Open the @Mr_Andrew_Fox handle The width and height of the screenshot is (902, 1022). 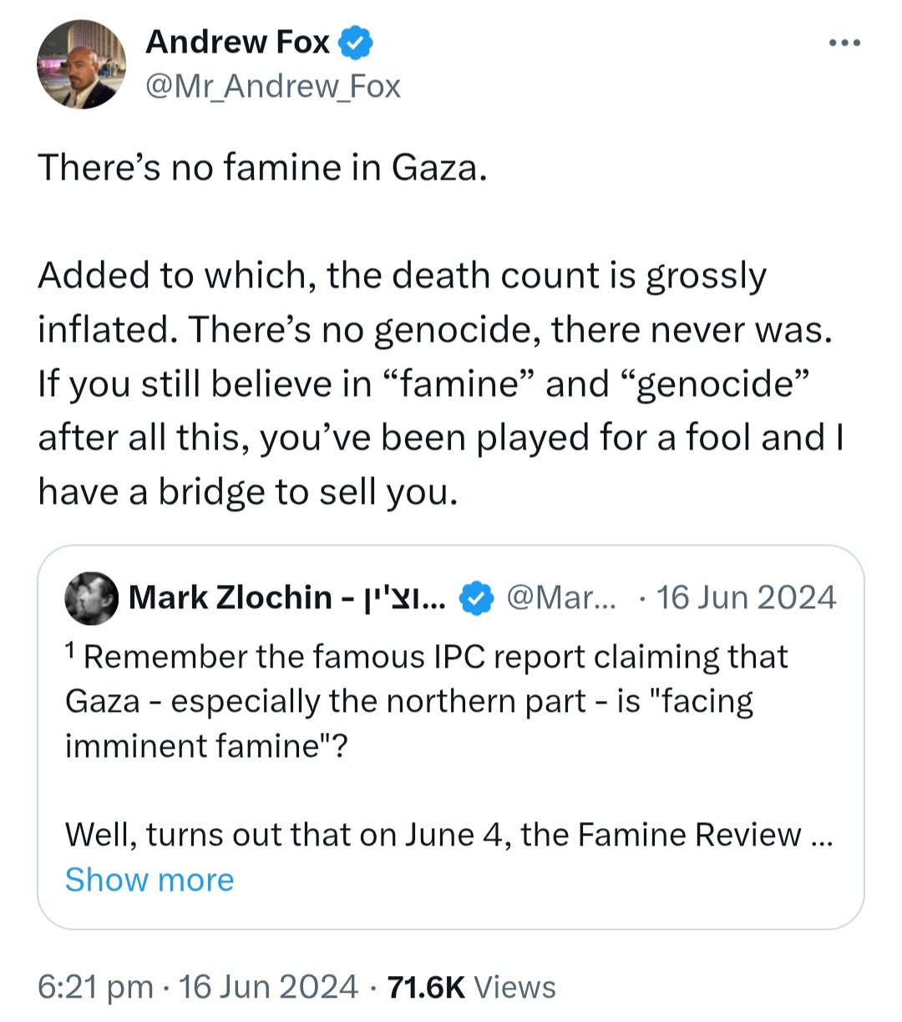[x=273, y=87]
